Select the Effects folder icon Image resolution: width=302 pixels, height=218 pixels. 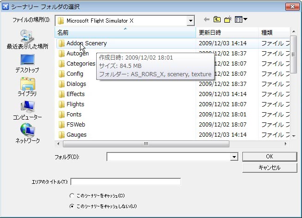[x=62, y=94]
